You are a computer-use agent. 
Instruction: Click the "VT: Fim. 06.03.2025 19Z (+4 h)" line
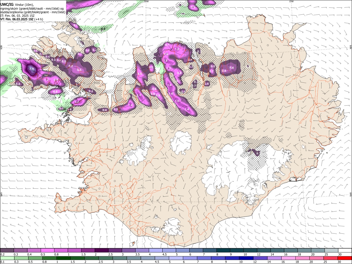coord(22,20)
